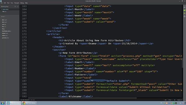Open the Spaces indentation dropdown
The height and width of the screenshot is (105, 186).
click(180, 100)
